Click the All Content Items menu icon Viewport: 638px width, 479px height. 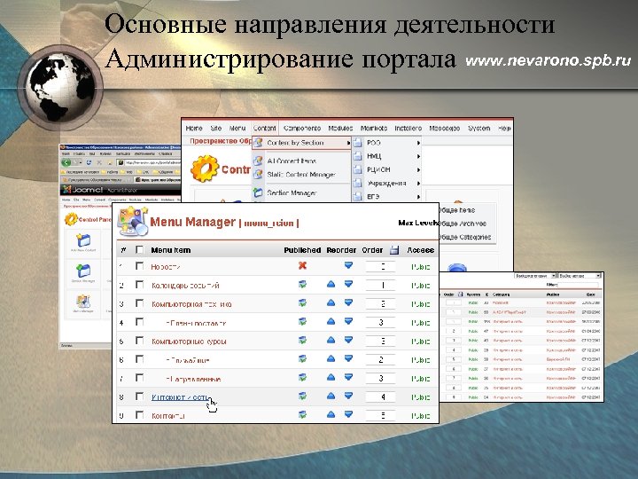coord(258,161)
